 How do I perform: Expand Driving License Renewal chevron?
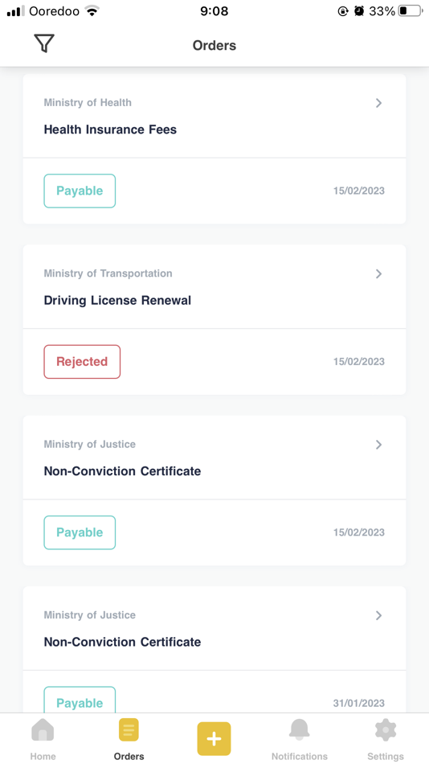coord(379,273)
